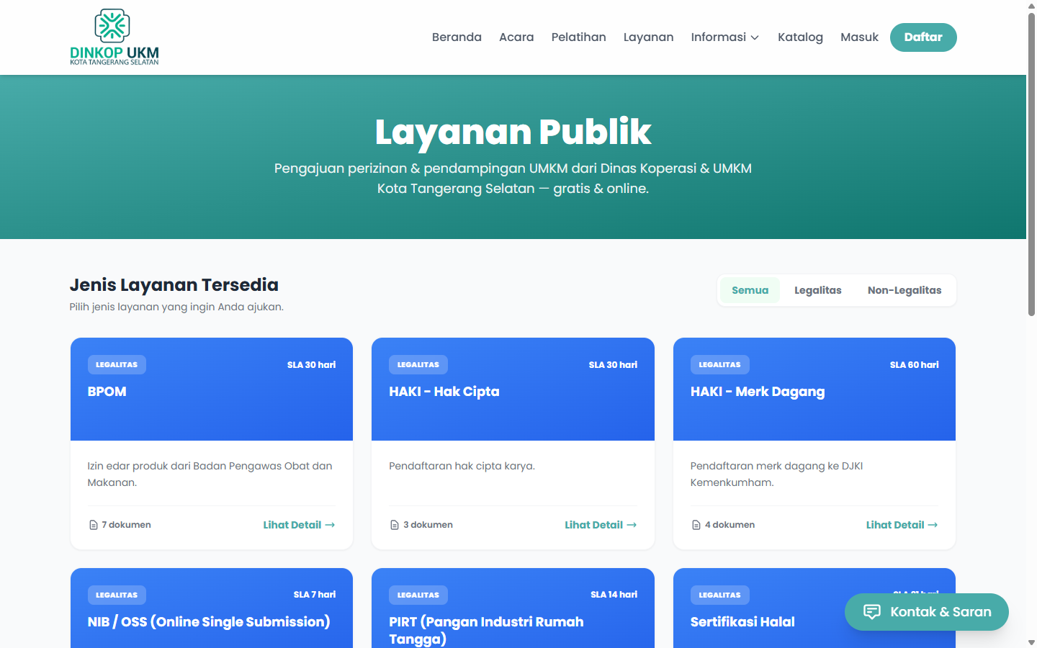1037x648 pixels.
Task: Click document icon beside 7 dokumen
Action: pyautogui.click(x=93, y=525)
